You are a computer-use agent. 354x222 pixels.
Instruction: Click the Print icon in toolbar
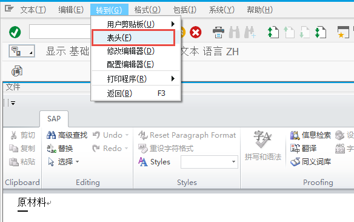[x=218, y=32]
